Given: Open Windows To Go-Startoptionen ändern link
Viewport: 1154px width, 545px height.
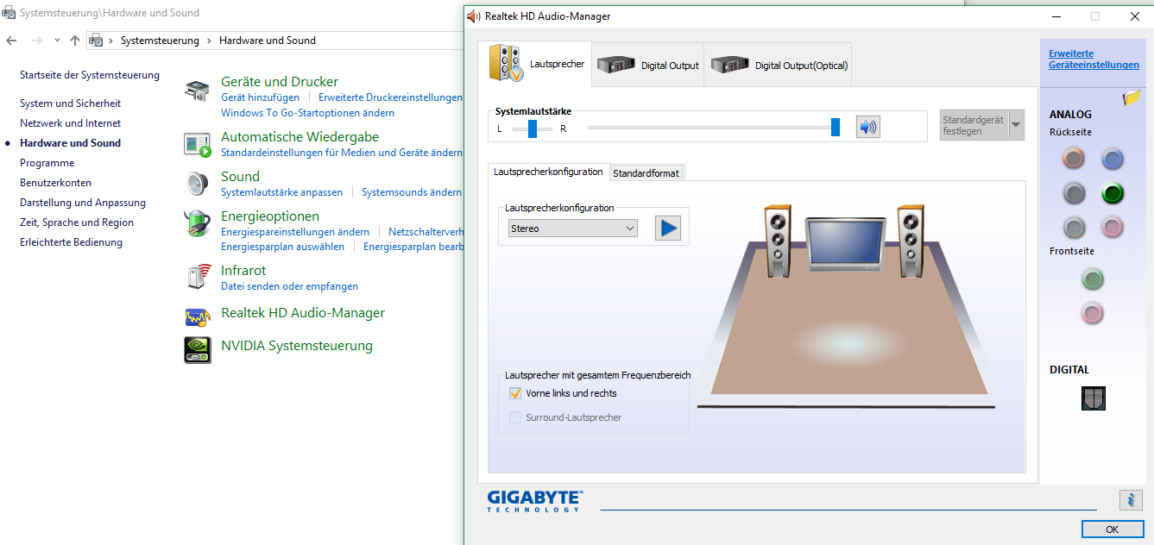Looking at the screenshot, I should click(x=307, y=113).
